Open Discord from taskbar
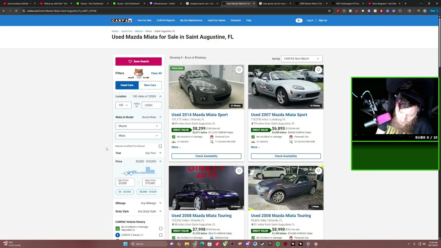The height and width of the screenshot is (248, 441). [247, 244]
